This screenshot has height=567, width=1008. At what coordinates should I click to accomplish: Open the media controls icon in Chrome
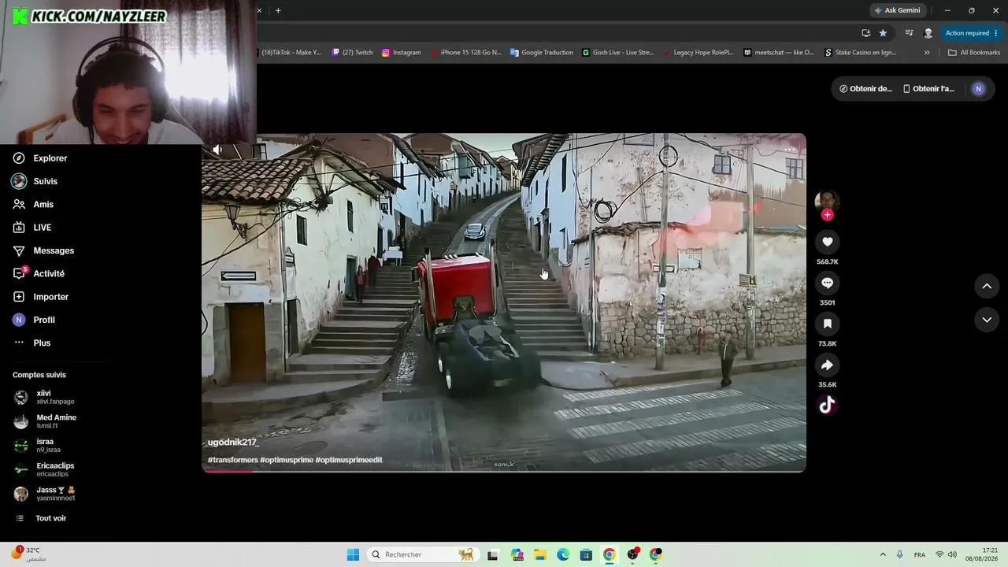point(909,33)
